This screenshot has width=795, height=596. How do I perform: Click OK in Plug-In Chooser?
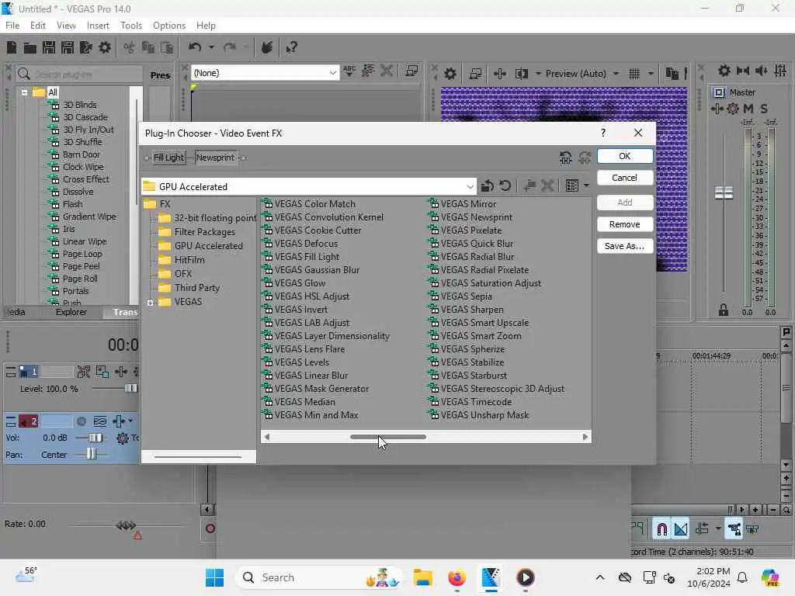coord(625,156)
